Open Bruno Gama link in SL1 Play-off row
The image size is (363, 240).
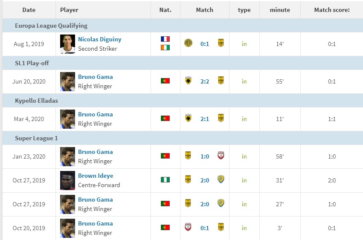click(x=96, y=77)
